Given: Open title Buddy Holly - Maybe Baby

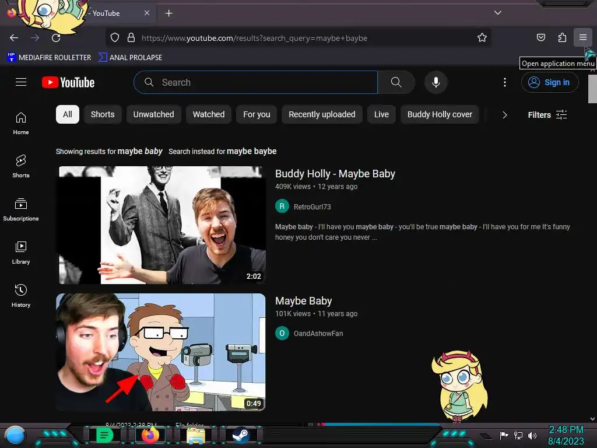Looking at the screenshot, I should tap(335, 174).
